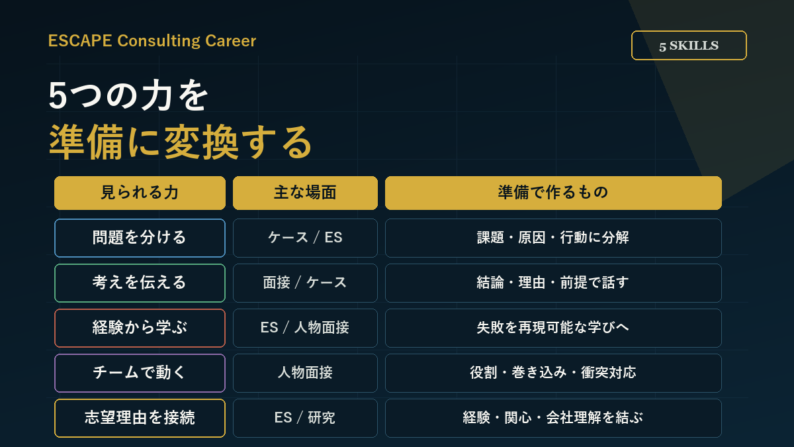Click the 課題・原因・行動に分解 cell
The height and width of the screenshot is (447, 794).
coord(553,238)
